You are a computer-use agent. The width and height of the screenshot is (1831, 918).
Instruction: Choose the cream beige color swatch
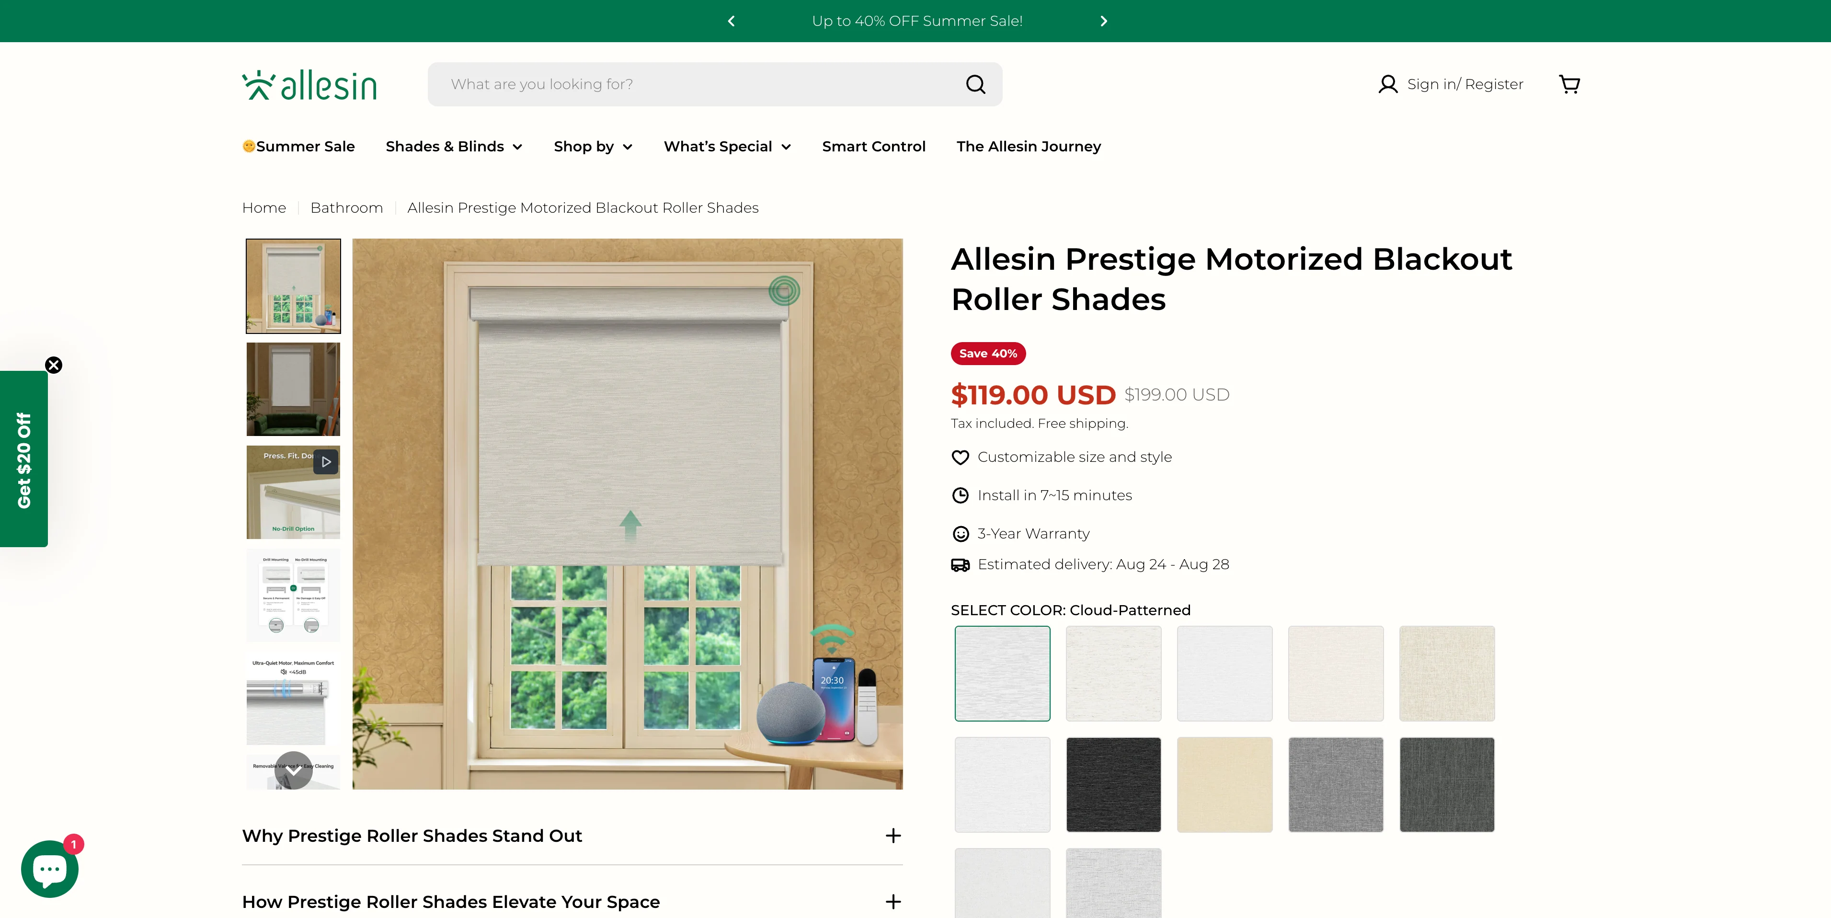(x=1224, y=784)
